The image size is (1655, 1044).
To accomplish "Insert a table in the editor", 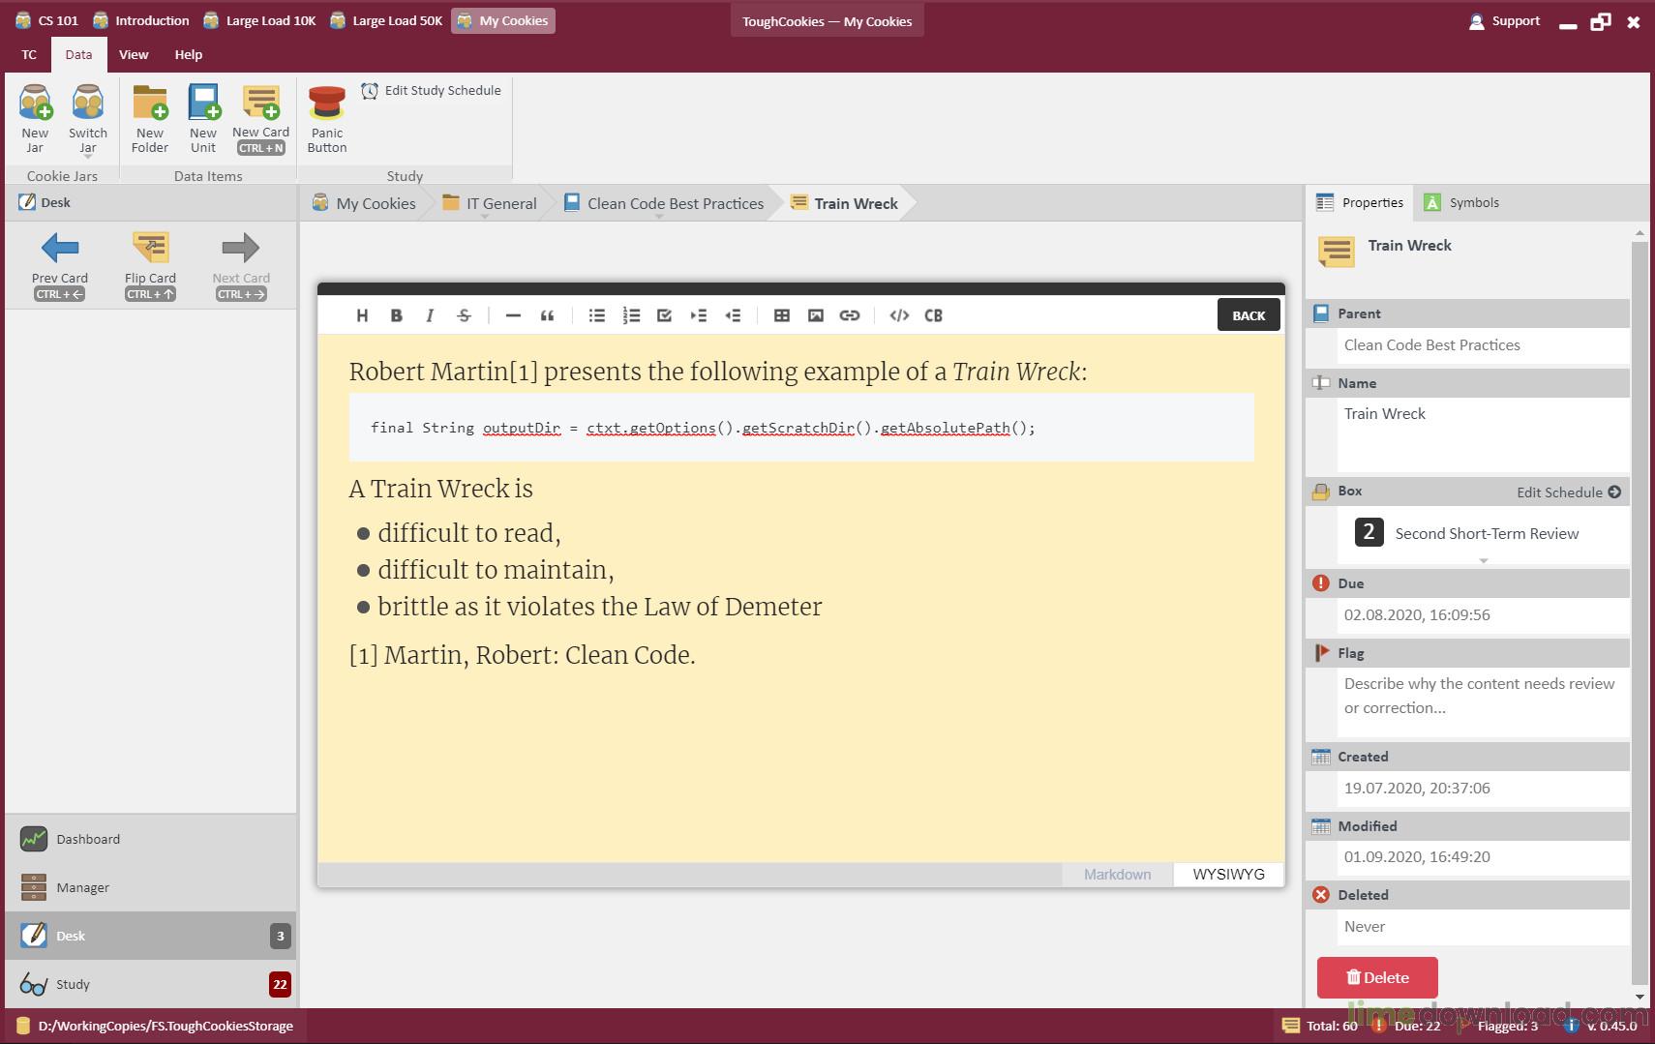I will (782, 315).
